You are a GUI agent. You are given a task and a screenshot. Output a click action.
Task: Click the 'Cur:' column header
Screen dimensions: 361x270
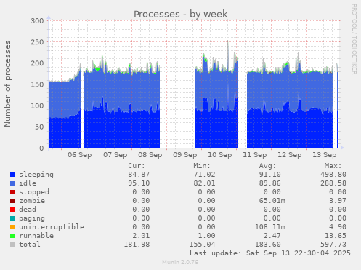tap(137, 166)
